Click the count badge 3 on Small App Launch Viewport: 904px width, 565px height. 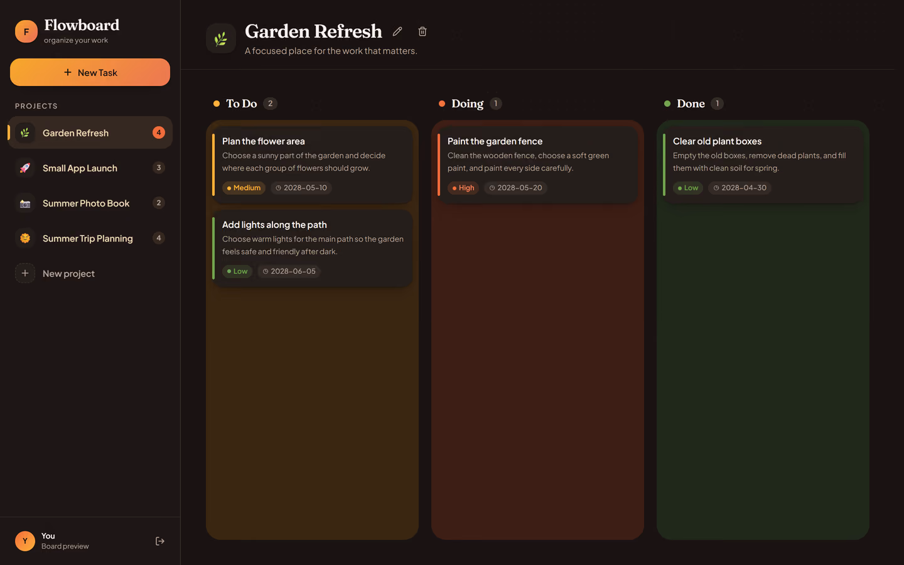pyautogui.click(x=159, y=168)
